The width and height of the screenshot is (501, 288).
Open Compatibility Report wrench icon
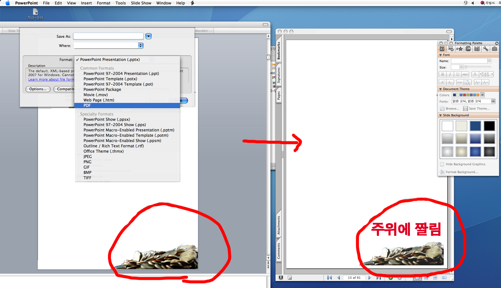pos(486,49)
